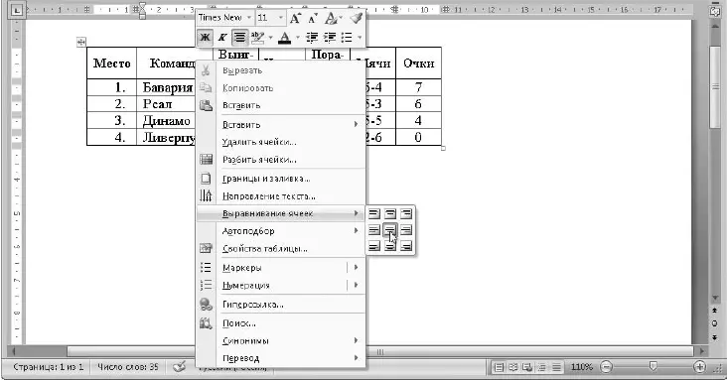Viewport: 727px width, 380px height.
Task: Align cell bottom left
Action: (x=374, y=246)
